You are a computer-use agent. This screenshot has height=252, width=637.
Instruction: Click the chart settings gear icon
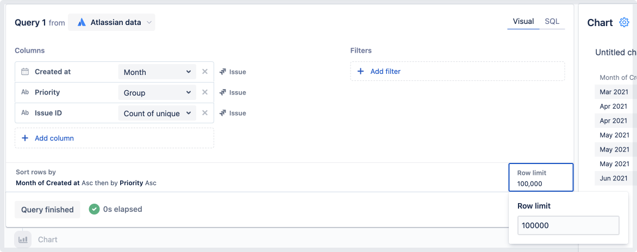pos(624,22)
